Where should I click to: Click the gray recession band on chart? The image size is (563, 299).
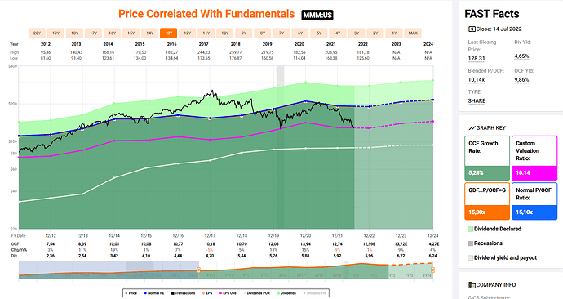[280, 147]
